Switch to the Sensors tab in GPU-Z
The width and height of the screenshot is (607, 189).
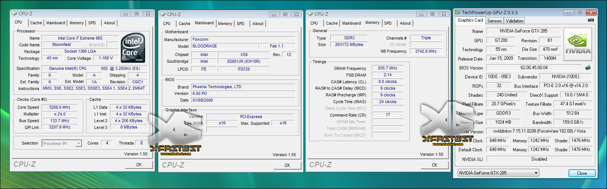click(x=494, y=21)
